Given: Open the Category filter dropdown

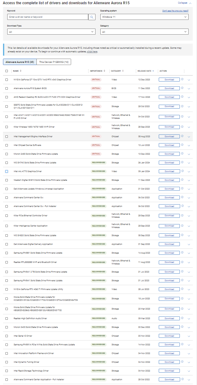Looking at the screenshot, I should click(144, 32).
